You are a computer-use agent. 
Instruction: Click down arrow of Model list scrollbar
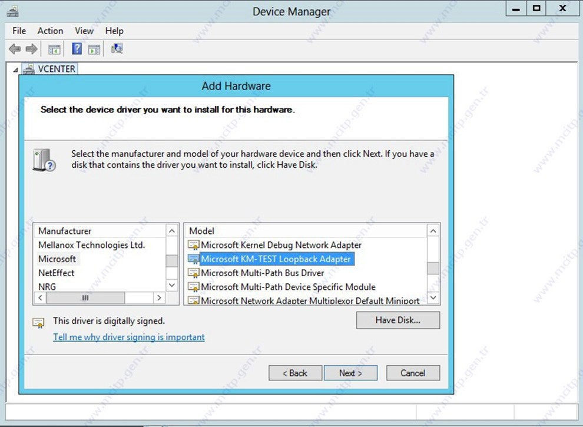(x=433, y=297)
